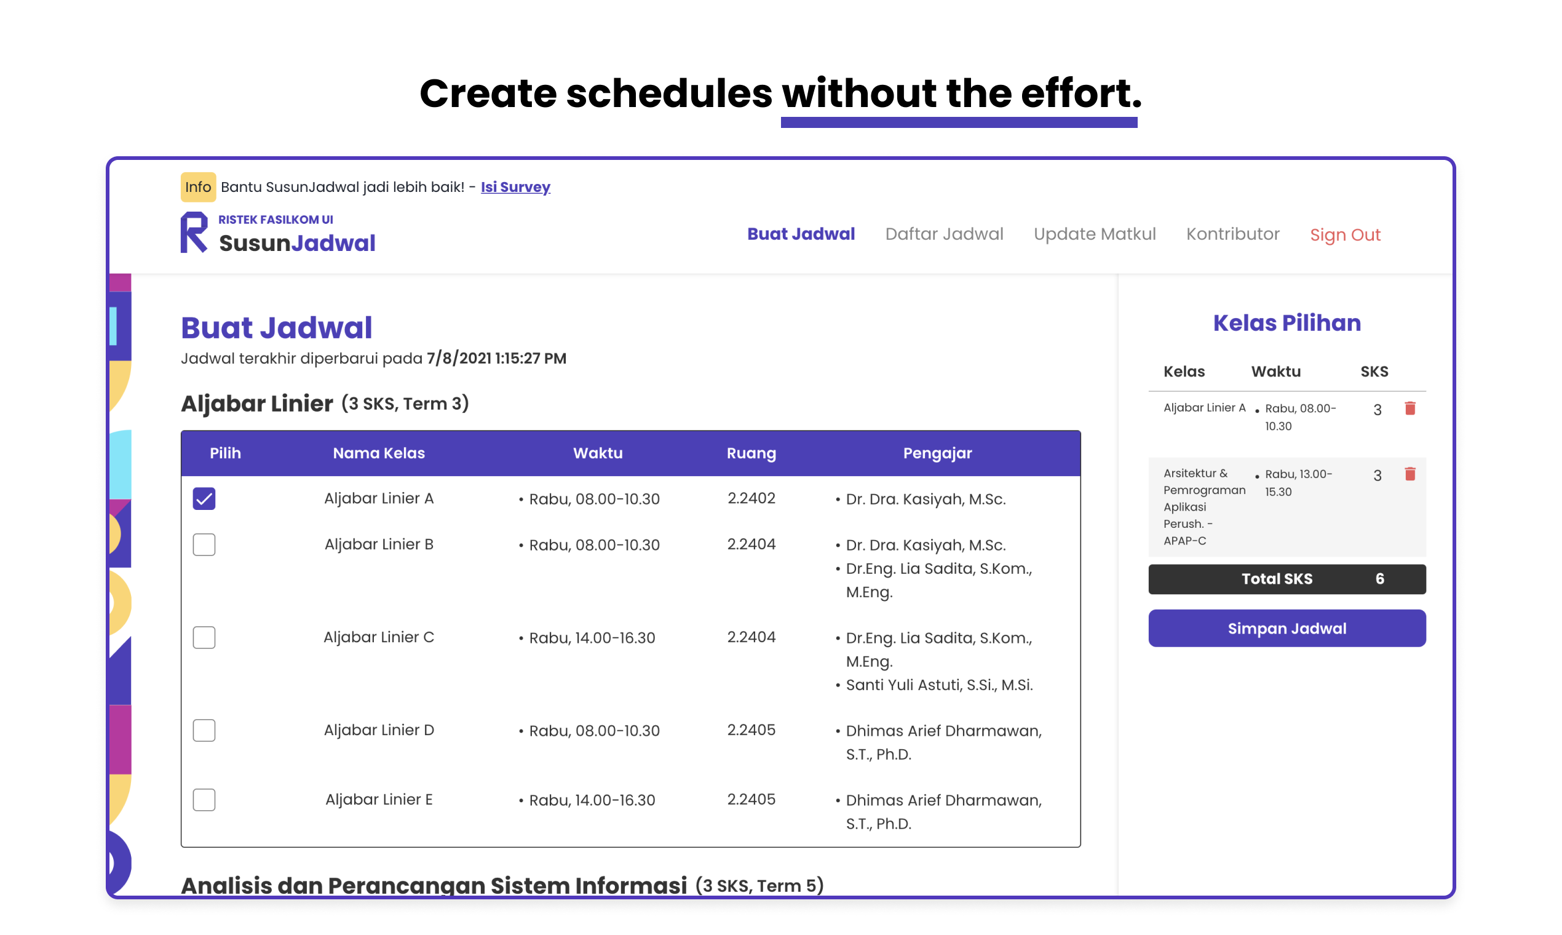Click the Waktu column header in class table

click(597, 453)
